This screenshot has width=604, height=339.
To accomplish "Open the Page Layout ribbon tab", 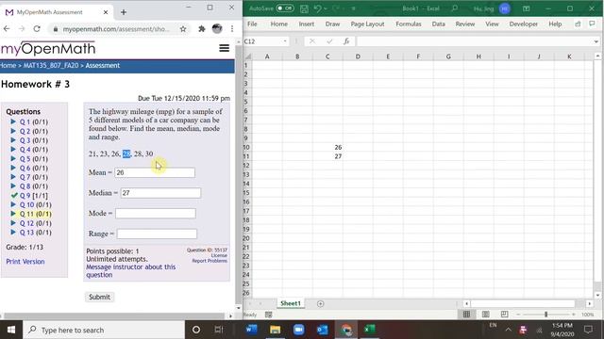I will [367, 24].
